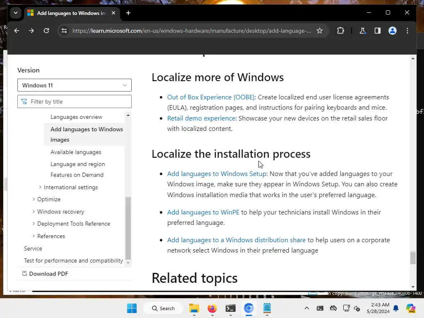Launch Firefox from the taskbar
The height and width of the screenshot is (318, 424).
click(x=212, y=308)
